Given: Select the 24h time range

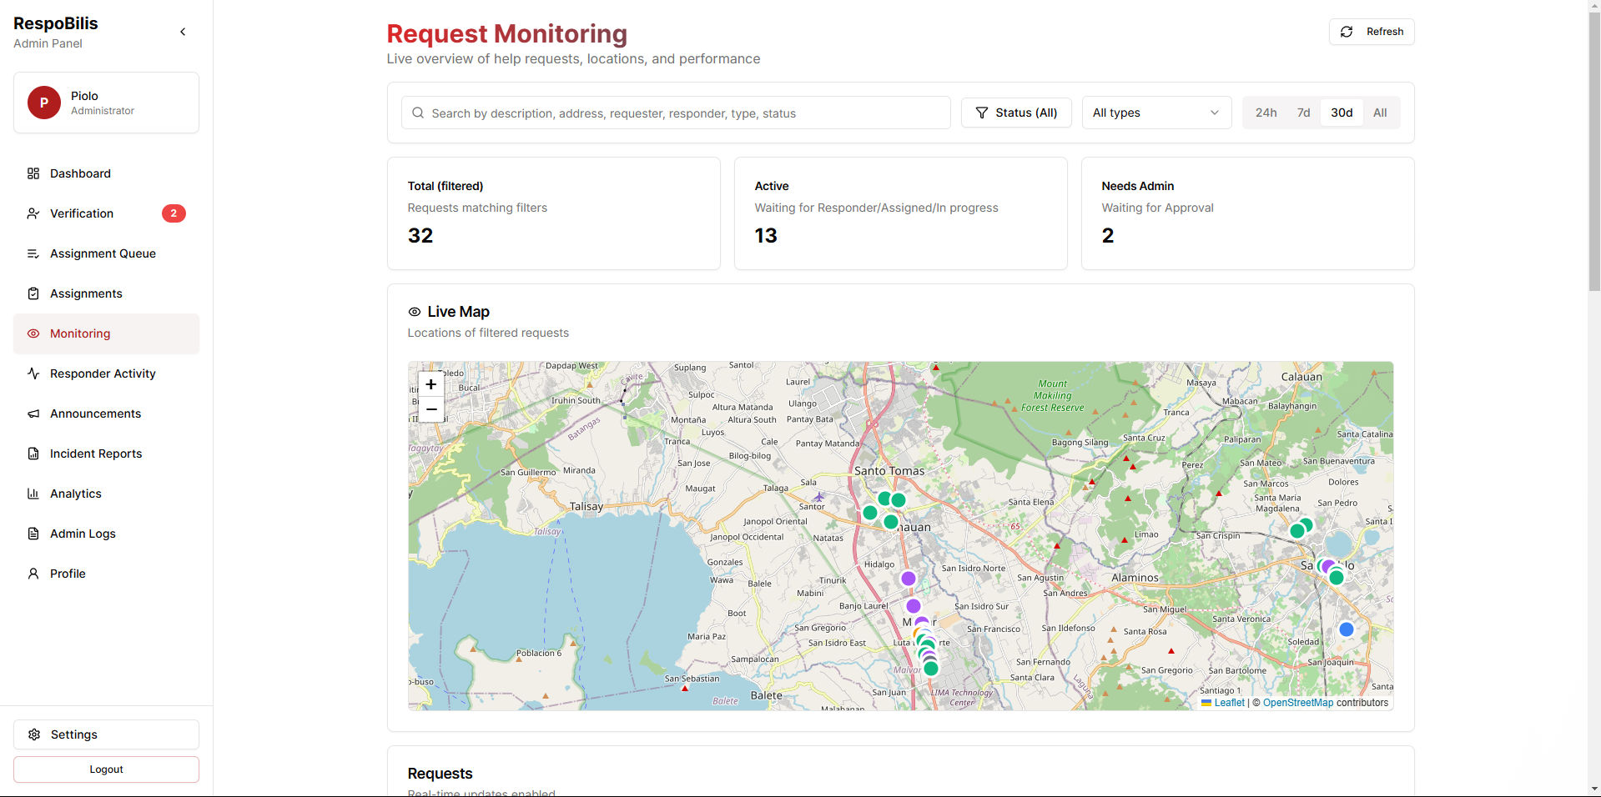Looking at the screenshot, I should [1266, 113].
